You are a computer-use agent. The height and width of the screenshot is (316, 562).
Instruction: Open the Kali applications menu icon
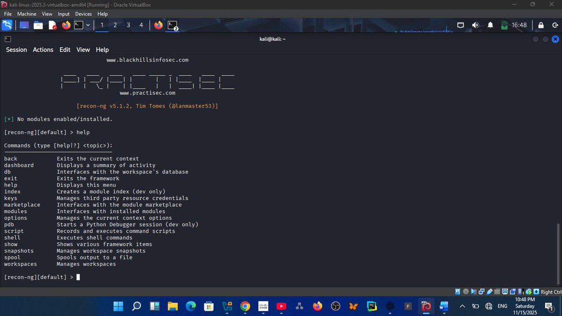point(7,25)
